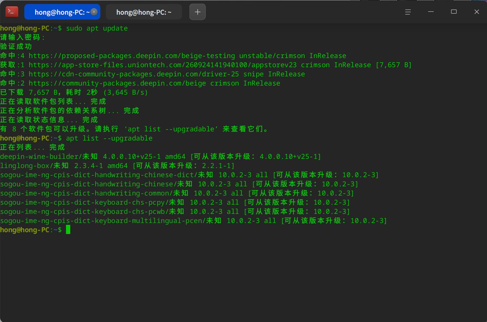Click the '[7,657 B]' size text

point(394,65)
